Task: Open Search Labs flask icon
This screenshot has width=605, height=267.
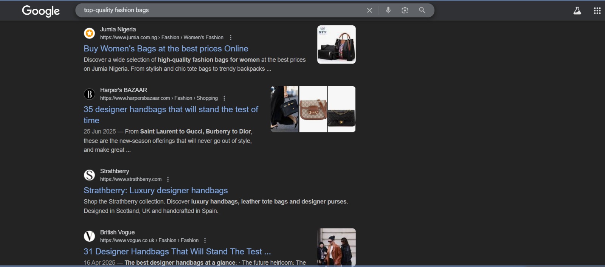Action: coord(577,11)
